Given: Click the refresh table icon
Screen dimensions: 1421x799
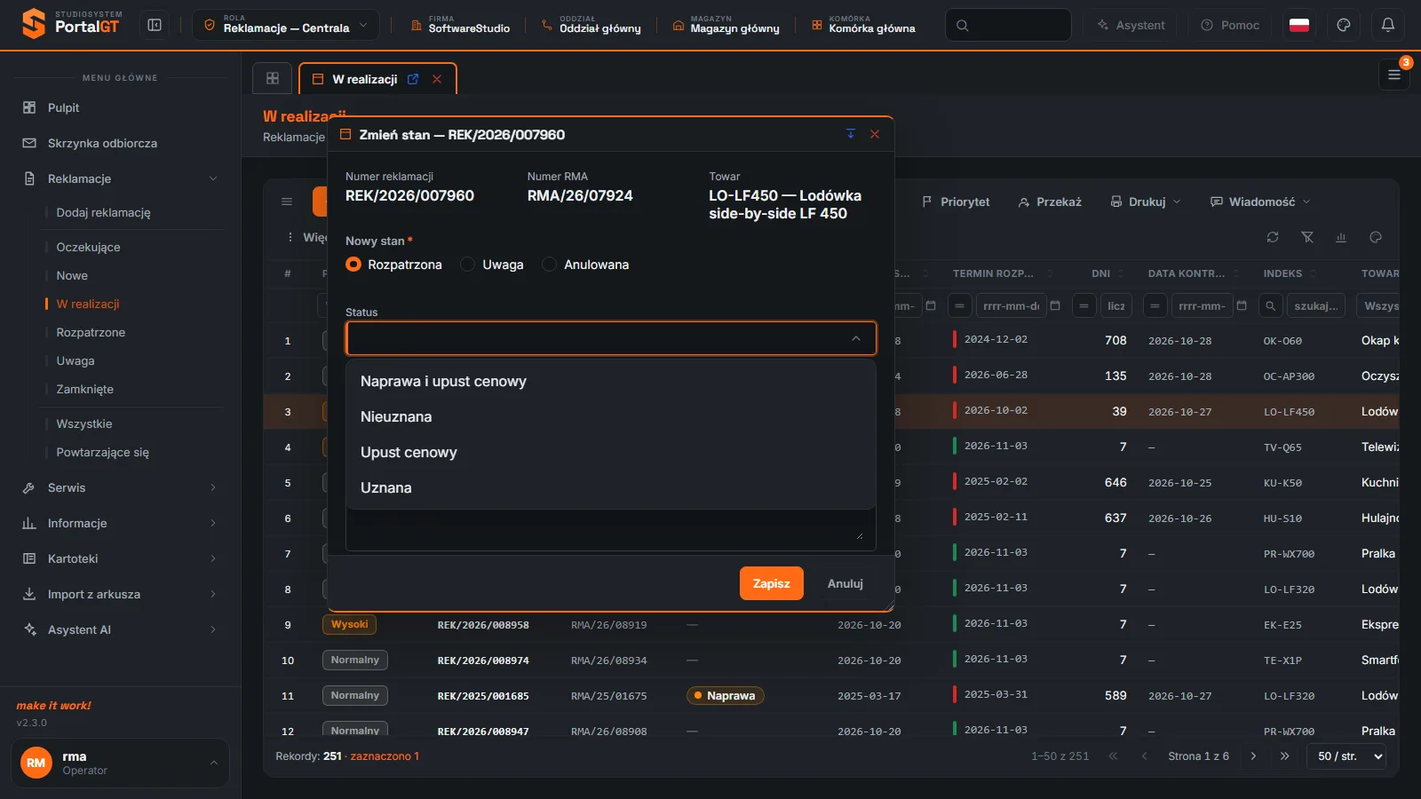Looking at the screenshot, I should click(x=1273, y=237).
